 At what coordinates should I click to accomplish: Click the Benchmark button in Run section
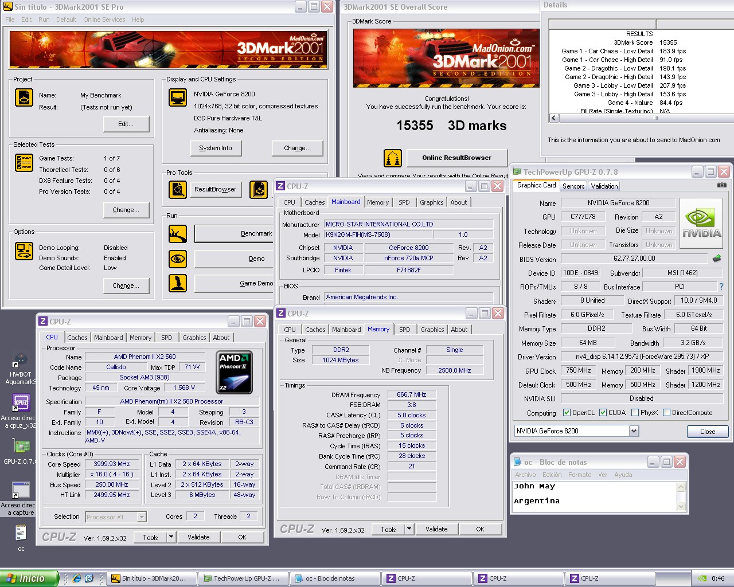coord(234,234)
